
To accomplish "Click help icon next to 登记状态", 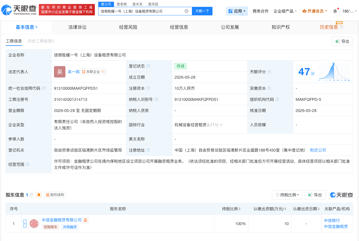I will click(148, 66).
